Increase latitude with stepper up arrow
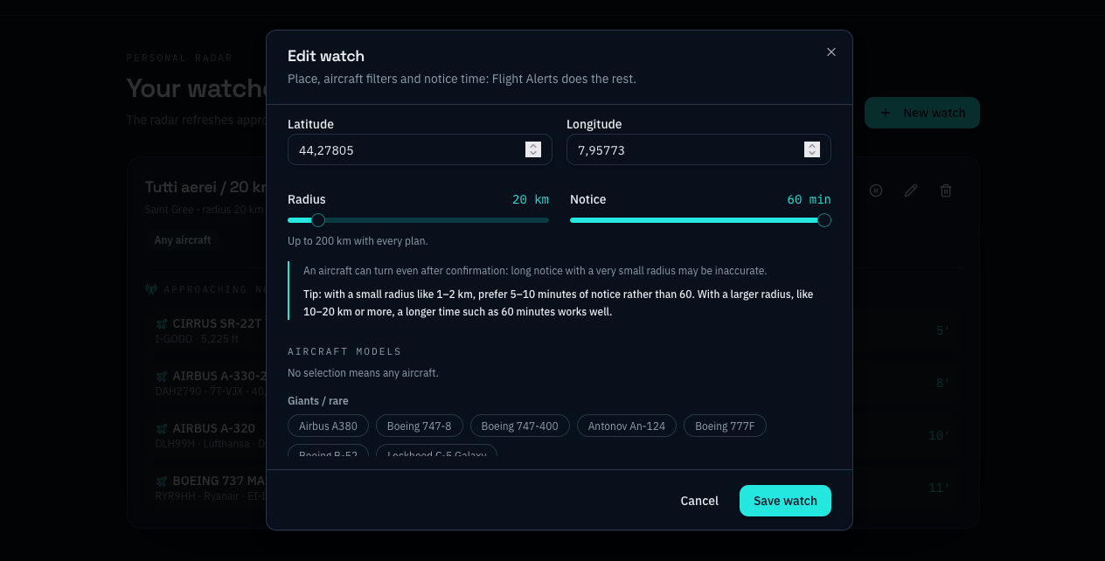Viewport: 1105px width, 561px height. pyautogui.click(x=533, y=146)
